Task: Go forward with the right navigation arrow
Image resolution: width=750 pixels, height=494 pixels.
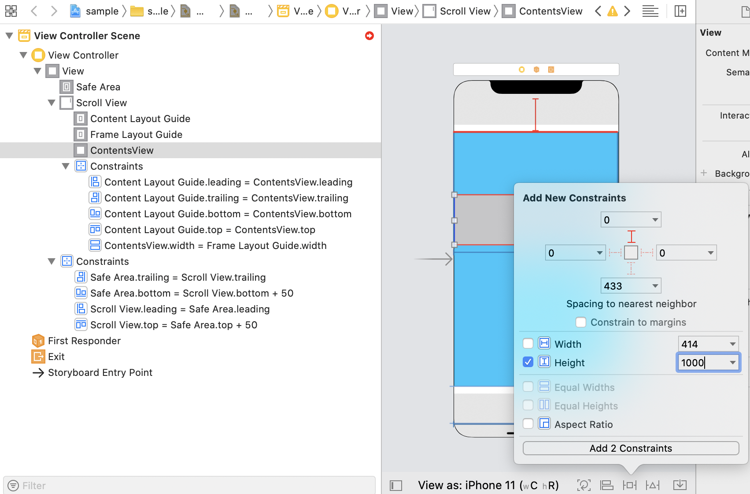Action: [x=54, y=11]
